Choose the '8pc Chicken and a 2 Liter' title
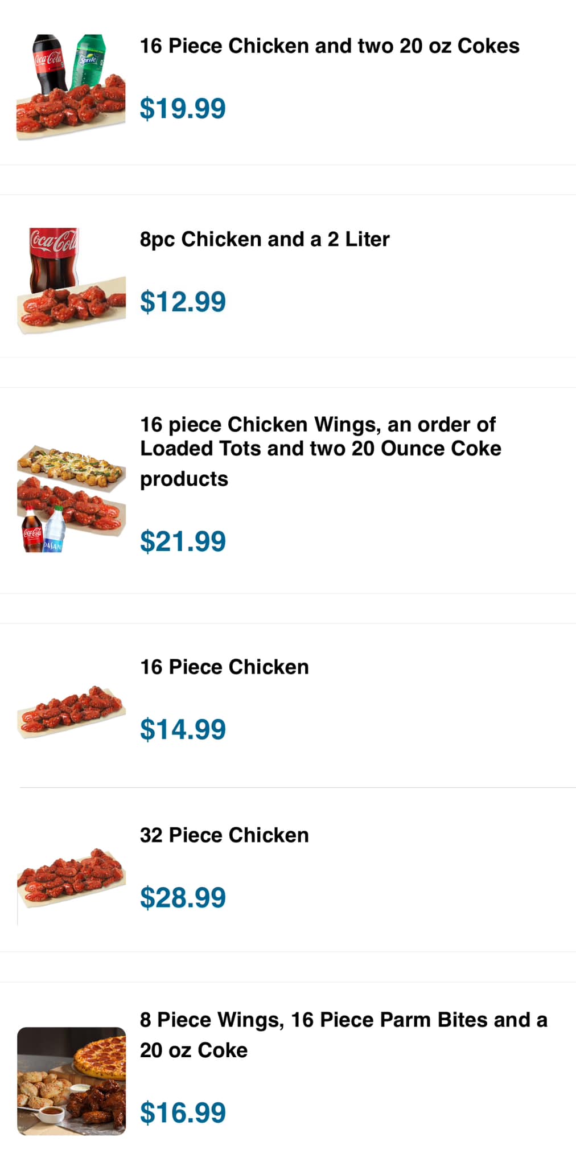 point(265,239)
